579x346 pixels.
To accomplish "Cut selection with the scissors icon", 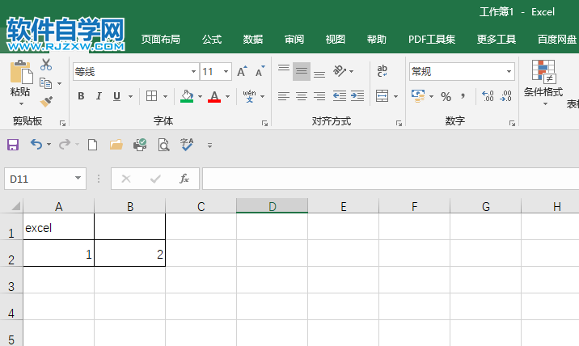I will click(x=46, y=65).
